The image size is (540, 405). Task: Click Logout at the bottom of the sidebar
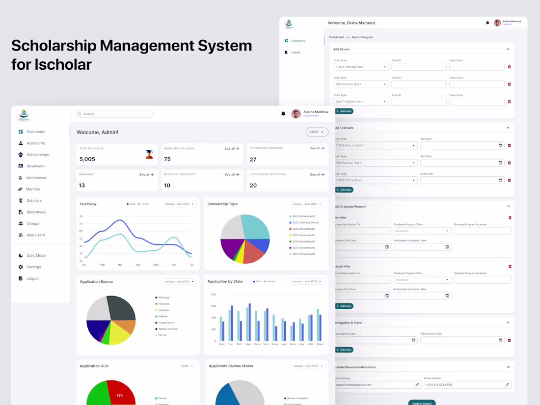pyautogui.click(x=32, y=278)
